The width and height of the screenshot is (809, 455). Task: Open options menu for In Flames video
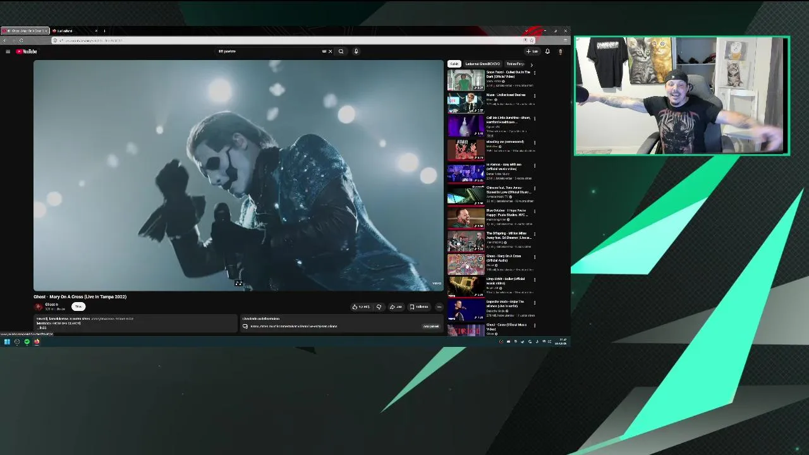535,165
